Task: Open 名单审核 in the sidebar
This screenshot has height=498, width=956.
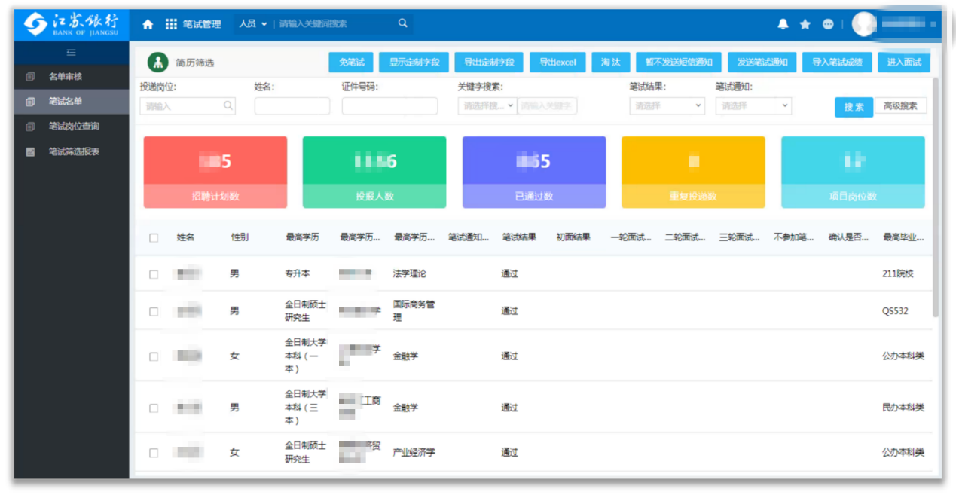Action: click(65, 76)
